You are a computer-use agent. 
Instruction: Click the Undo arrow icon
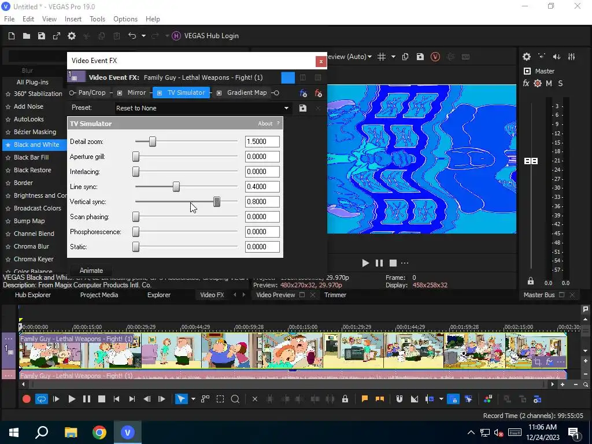132,36
